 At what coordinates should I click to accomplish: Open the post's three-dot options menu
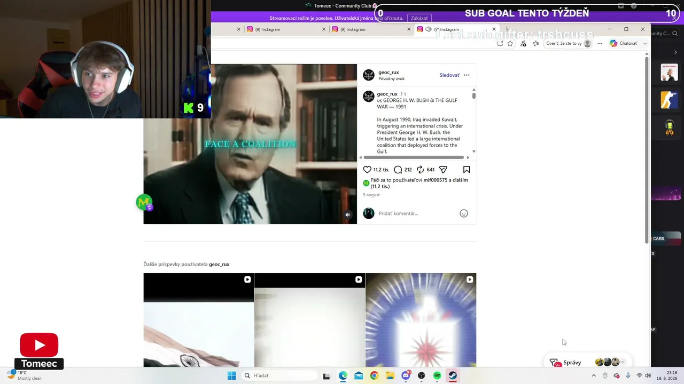tap(467, 75)
